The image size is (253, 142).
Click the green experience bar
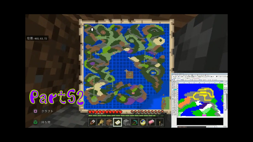[126, 116]
